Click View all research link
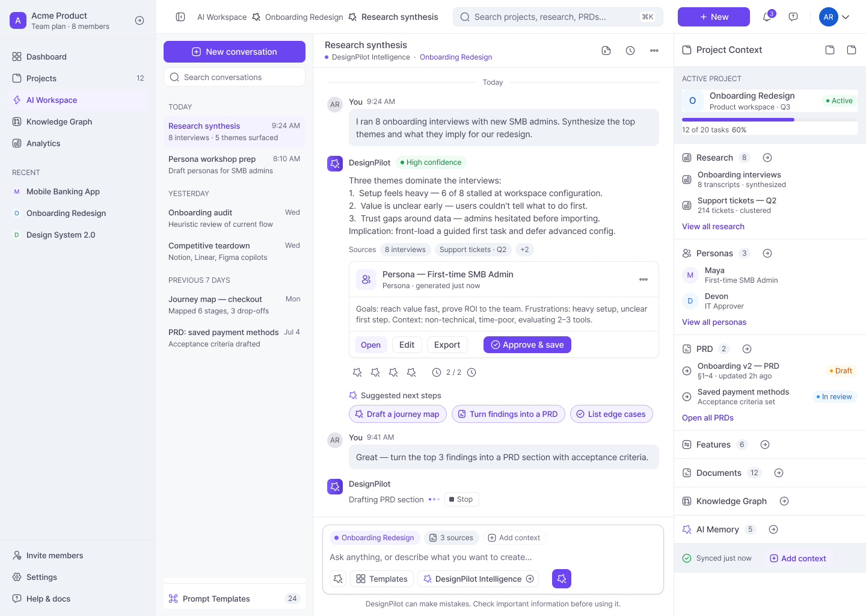This screenshot has width=866, height=616. [x=713, y=226]
